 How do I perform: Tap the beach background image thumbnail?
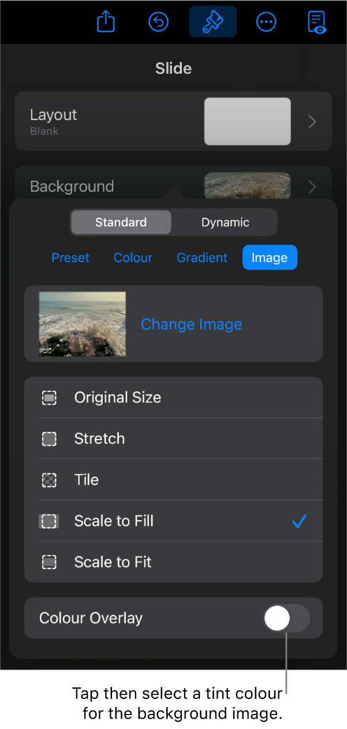pyautogui.click(x=81, y=324)
